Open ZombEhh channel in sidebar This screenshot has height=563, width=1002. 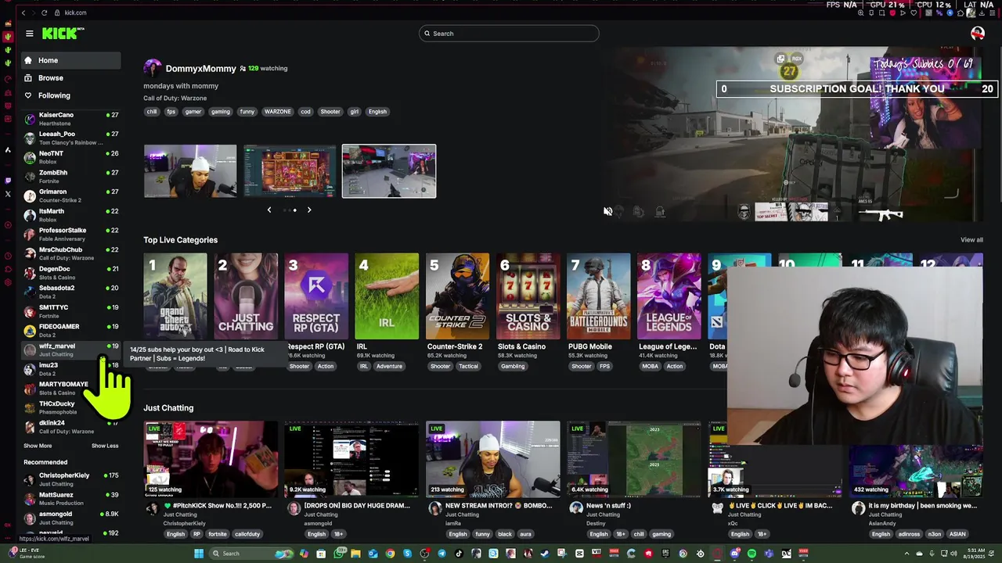[70, 177]
